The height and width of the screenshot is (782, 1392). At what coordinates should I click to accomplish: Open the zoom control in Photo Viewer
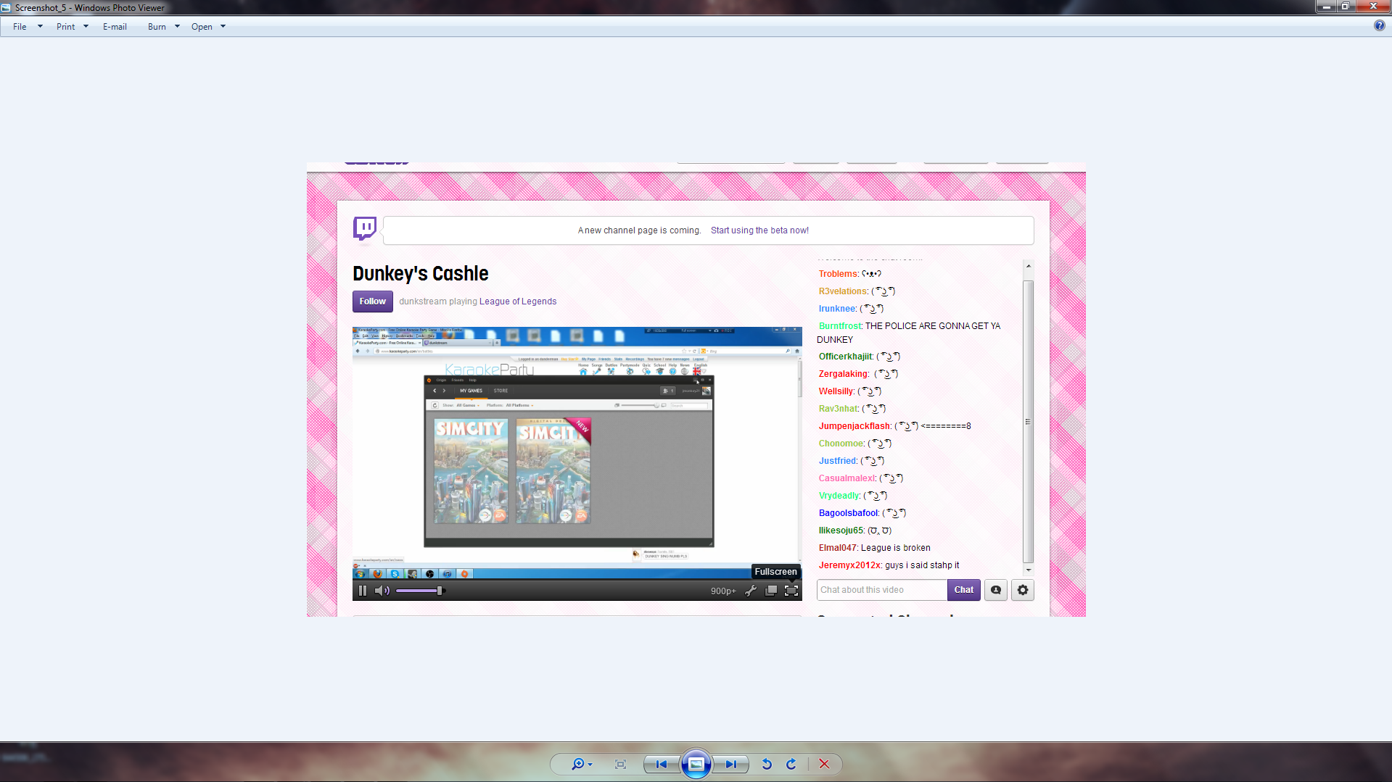coord(581,764)
